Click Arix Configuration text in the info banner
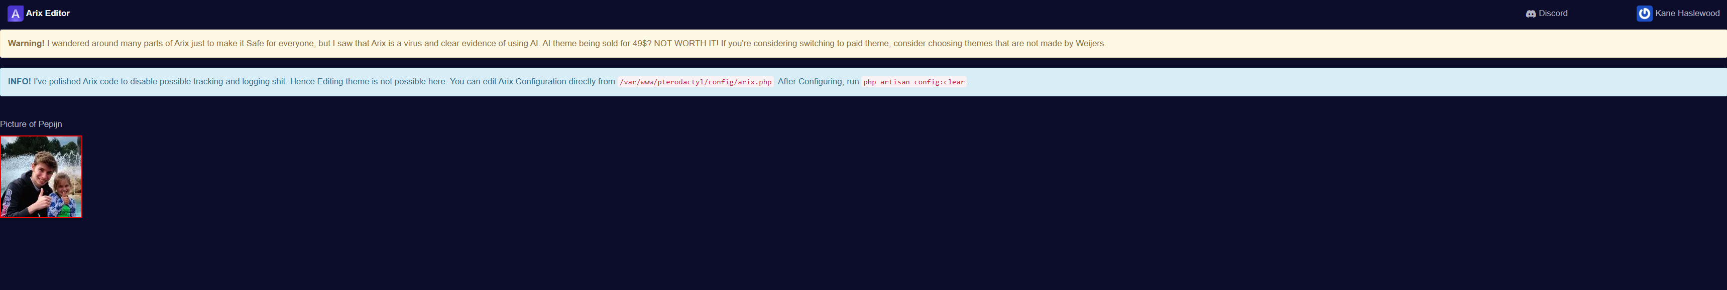This screenshot has height=290, width=1727. click(x=532, y=82)
